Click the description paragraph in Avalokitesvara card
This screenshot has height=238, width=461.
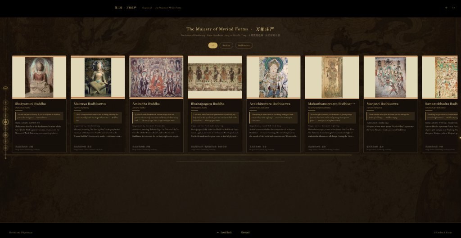point(273,133)
